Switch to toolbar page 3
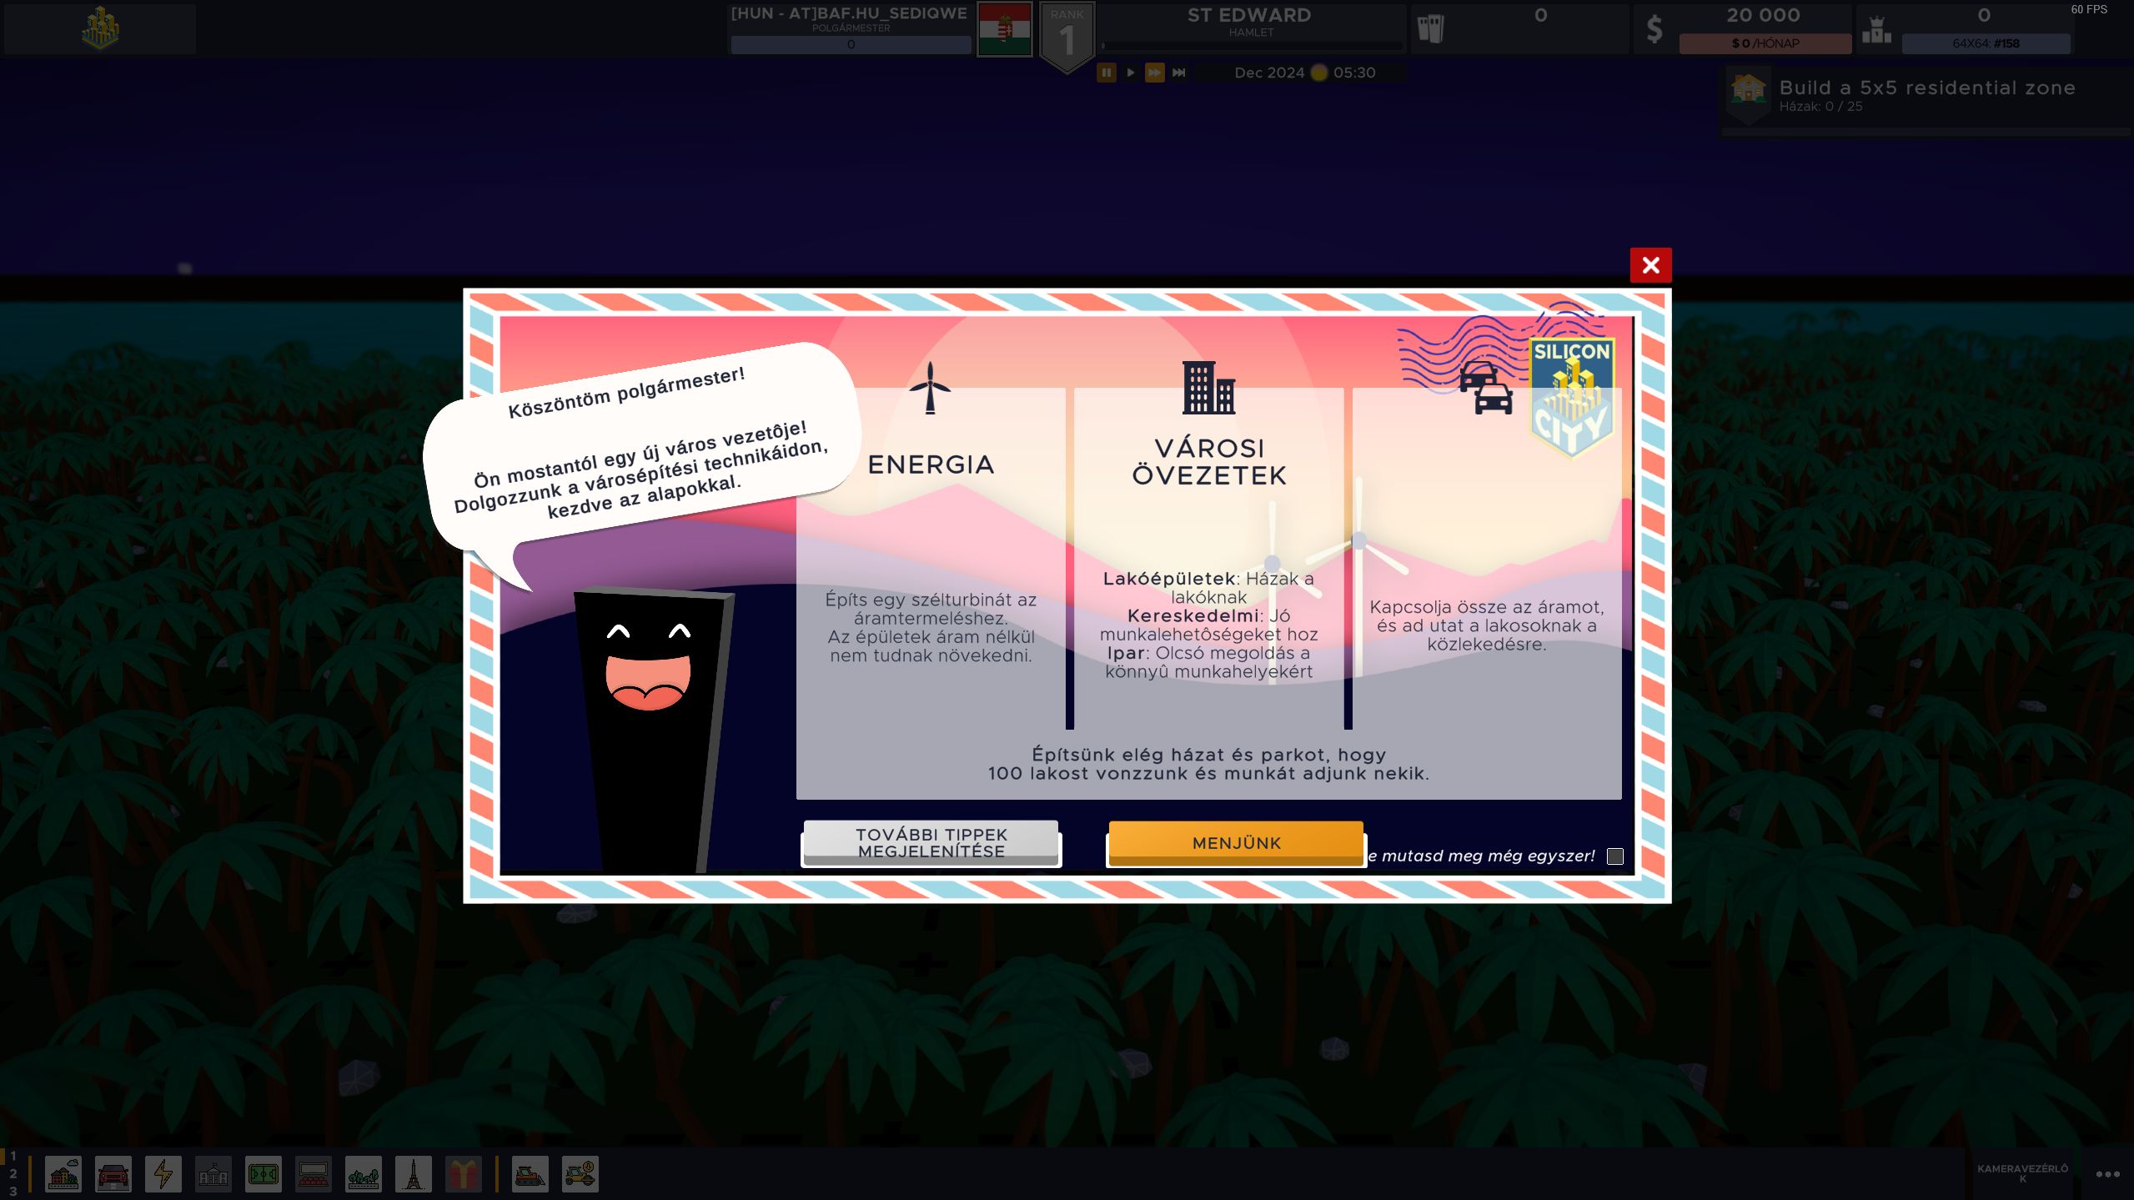 click(x=13, y=1191)
